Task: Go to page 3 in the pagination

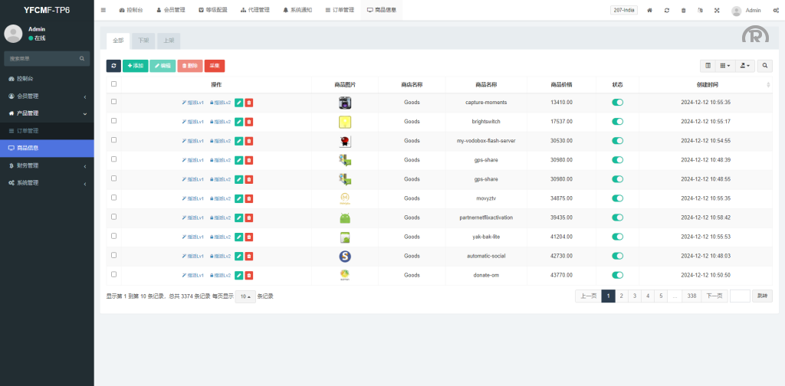Action: [634, 296]
